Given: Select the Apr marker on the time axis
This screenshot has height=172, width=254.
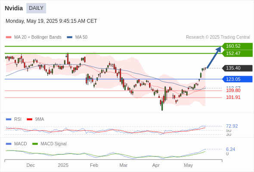Looking at the screenshot, I should pos(156,165).
